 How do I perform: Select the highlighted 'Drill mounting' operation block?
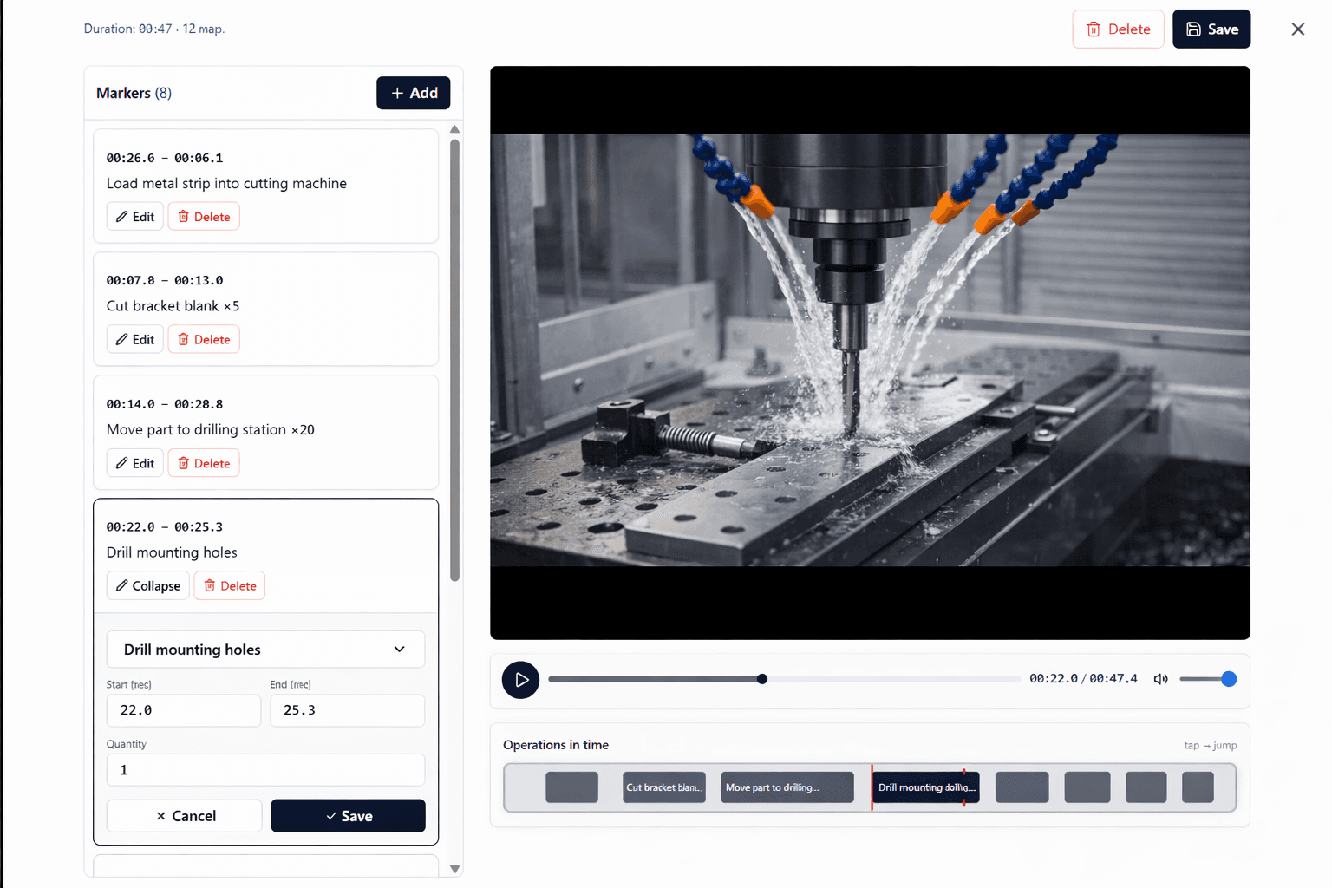point(925,787)
